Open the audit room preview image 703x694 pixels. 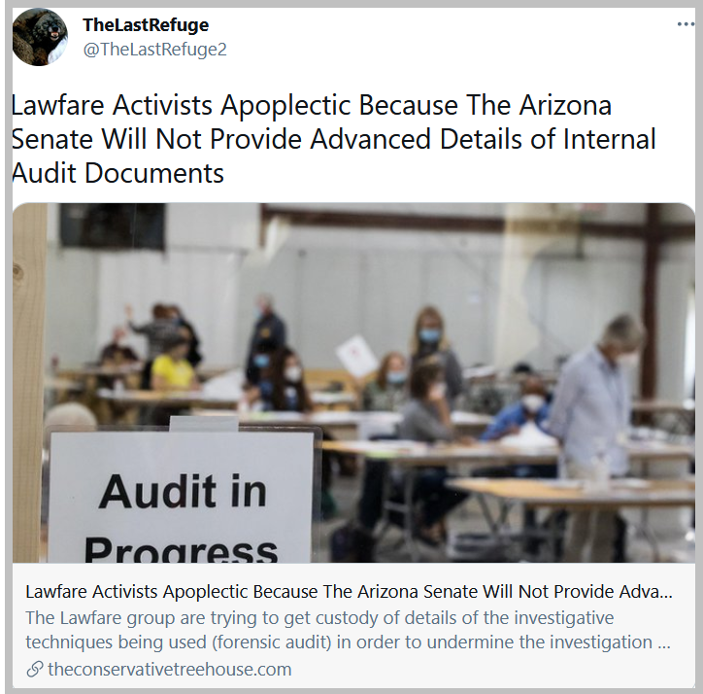(353, 382)
